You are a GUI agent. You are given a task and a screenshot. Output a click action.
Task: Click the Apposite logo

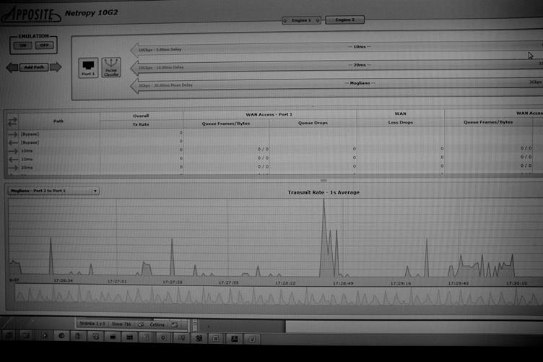31,15
